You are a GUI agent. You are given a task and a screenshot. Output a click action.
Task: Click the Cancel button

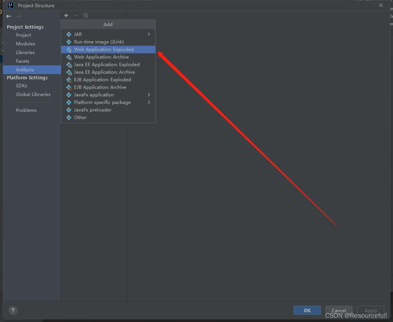(x=339, y=310)
